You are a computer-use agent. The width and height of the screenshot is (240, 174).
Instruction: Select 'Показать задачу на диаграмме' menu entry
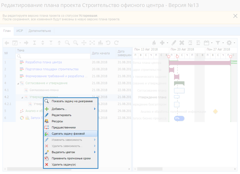tap(72, 101)
